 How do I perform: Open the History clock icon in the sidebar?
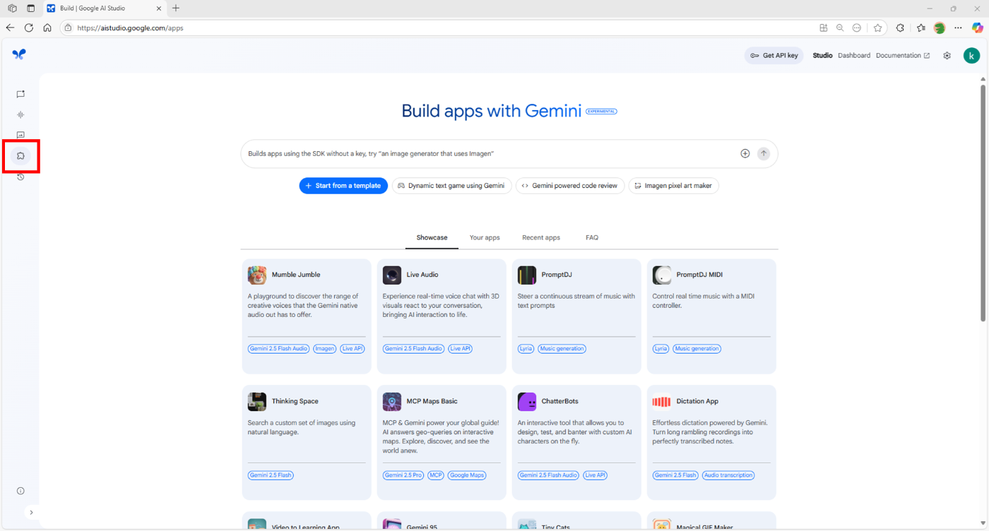coord(20,177)
